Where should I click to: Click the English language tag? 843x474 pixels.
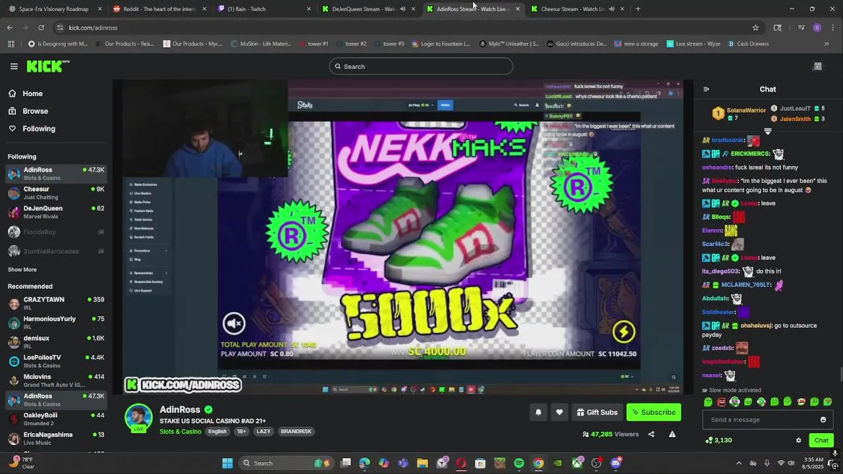click(x=217, y=432)
